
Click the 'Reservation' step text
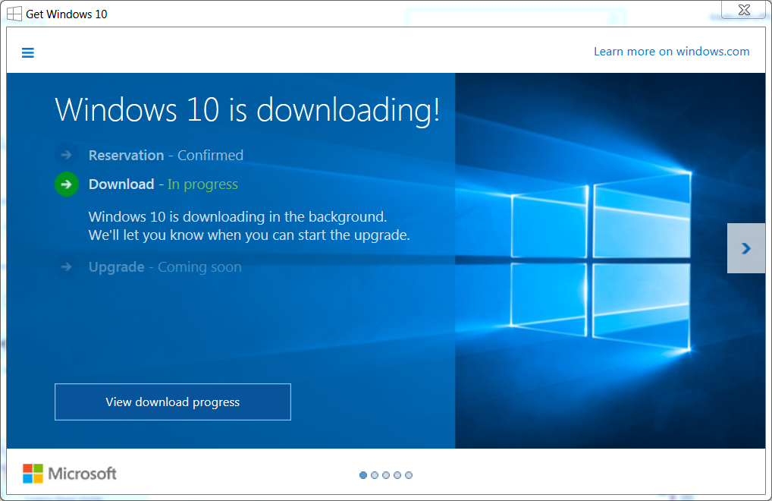click(x=126, y=155)
